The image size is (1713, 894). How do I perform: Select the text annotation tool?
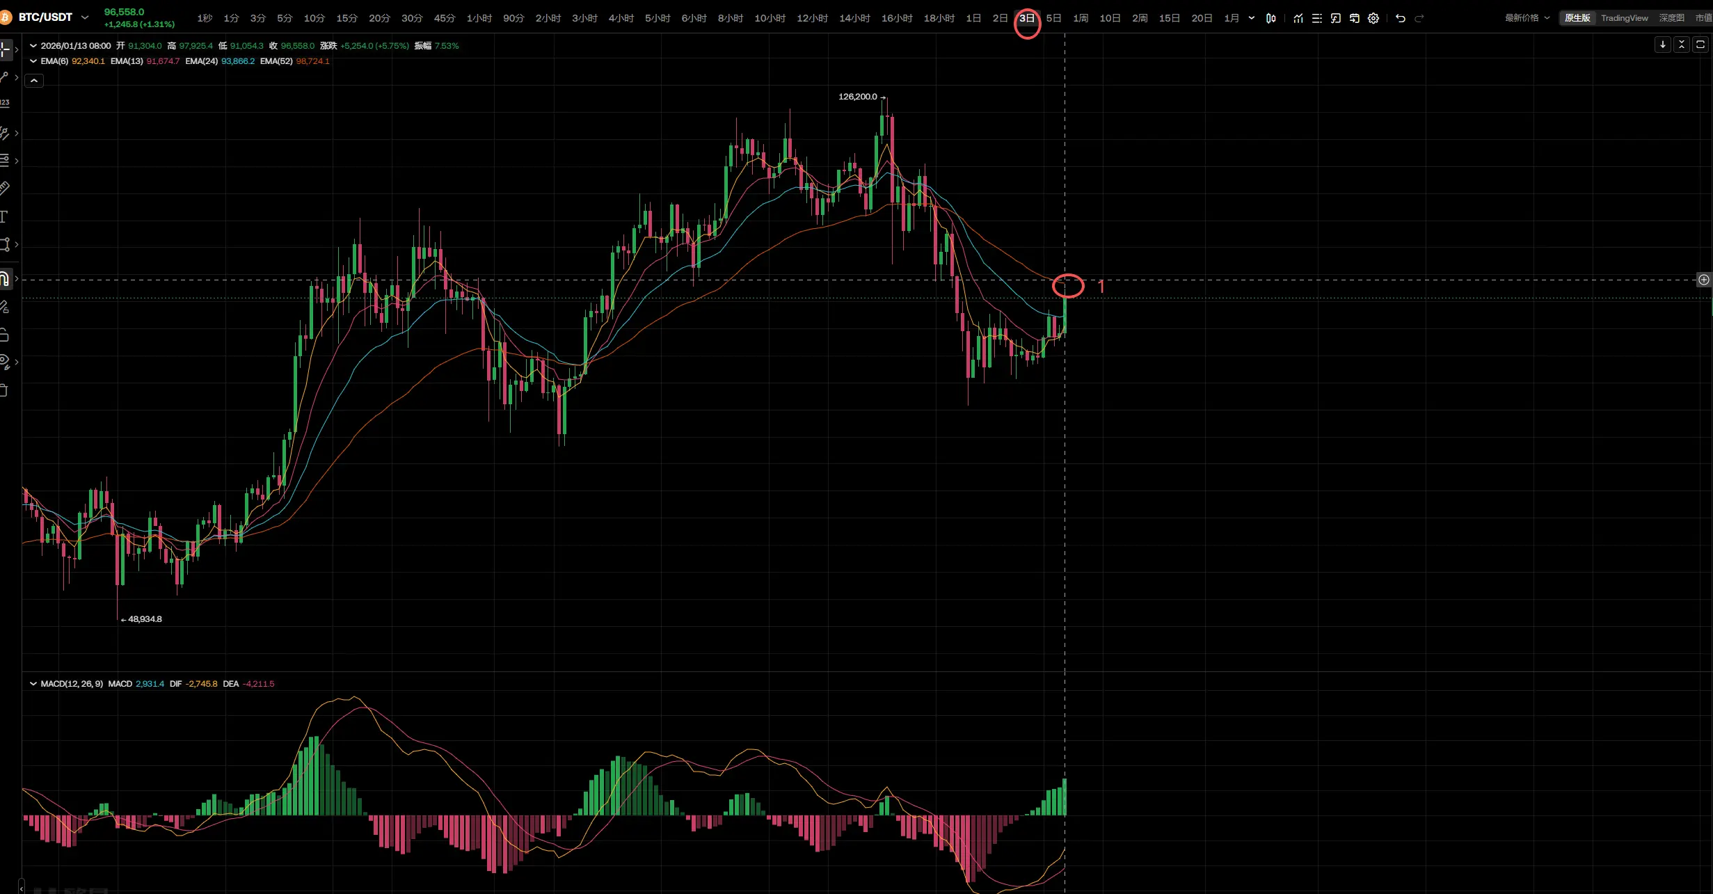point(3,216)
